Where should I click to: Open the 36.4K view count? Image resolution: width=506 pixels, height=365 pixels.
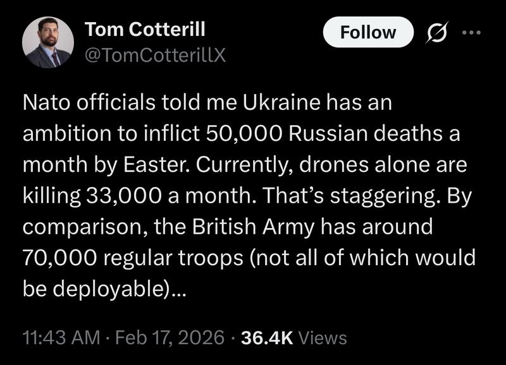(264, 337)
